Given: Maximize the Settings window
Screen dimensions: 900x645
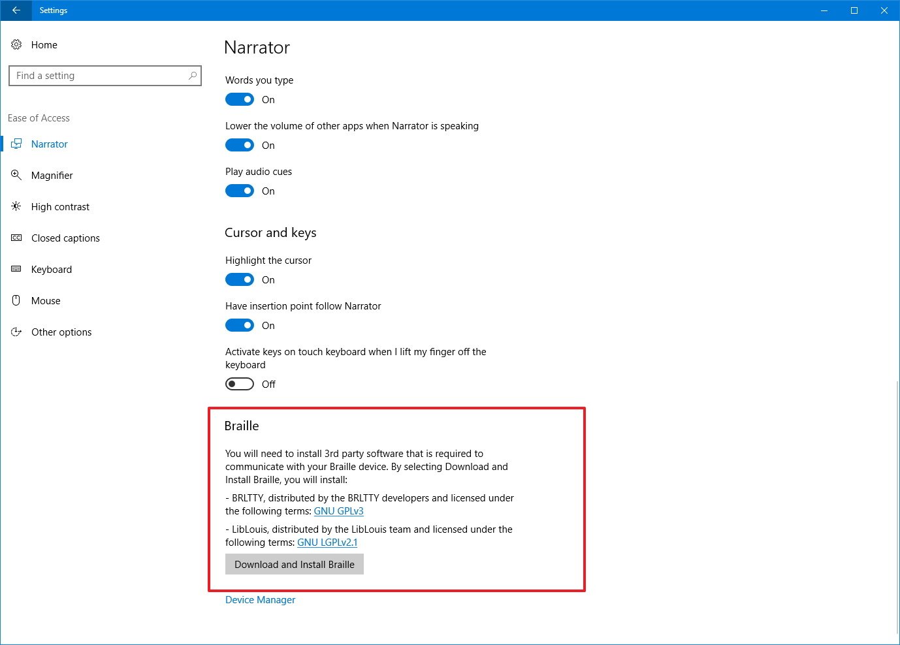Looking at the screenshot, I should click(x=854, y=10).
